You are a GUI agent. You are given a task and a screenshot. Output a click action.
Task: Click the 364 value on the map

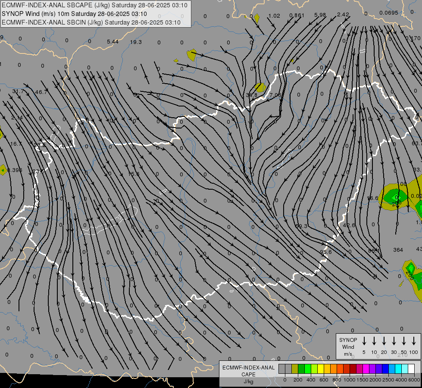coord(398,250)
